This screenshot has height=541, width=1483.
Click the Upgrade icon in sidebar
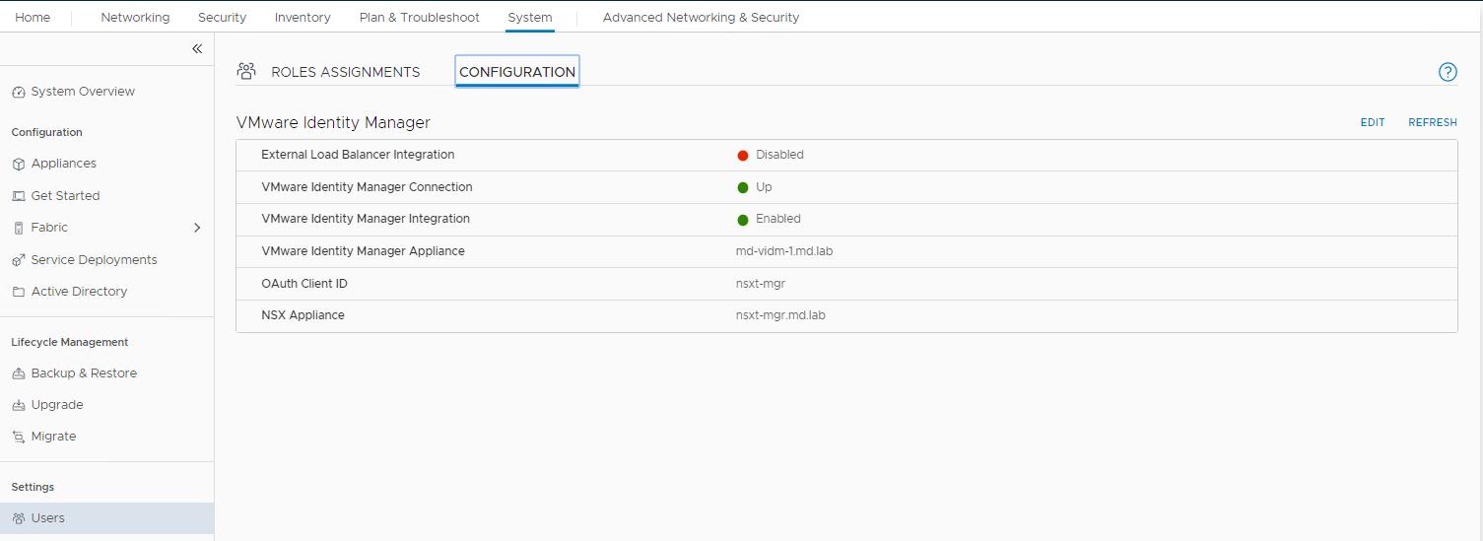pyautogui.click(x=18, y=405)
